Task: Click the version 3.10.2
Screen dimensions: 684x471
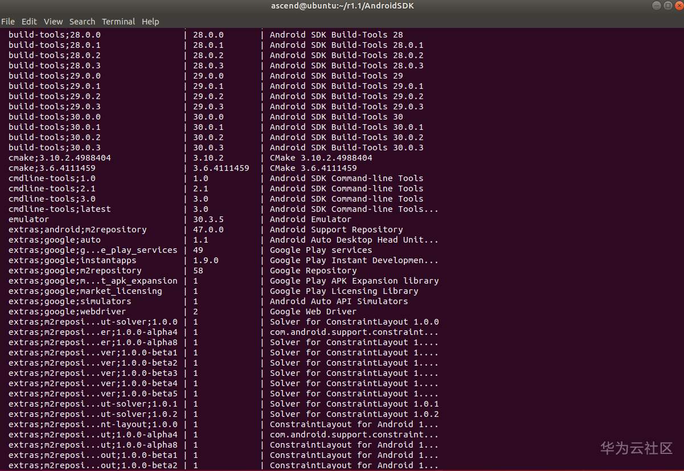Action: coord(208,158)
